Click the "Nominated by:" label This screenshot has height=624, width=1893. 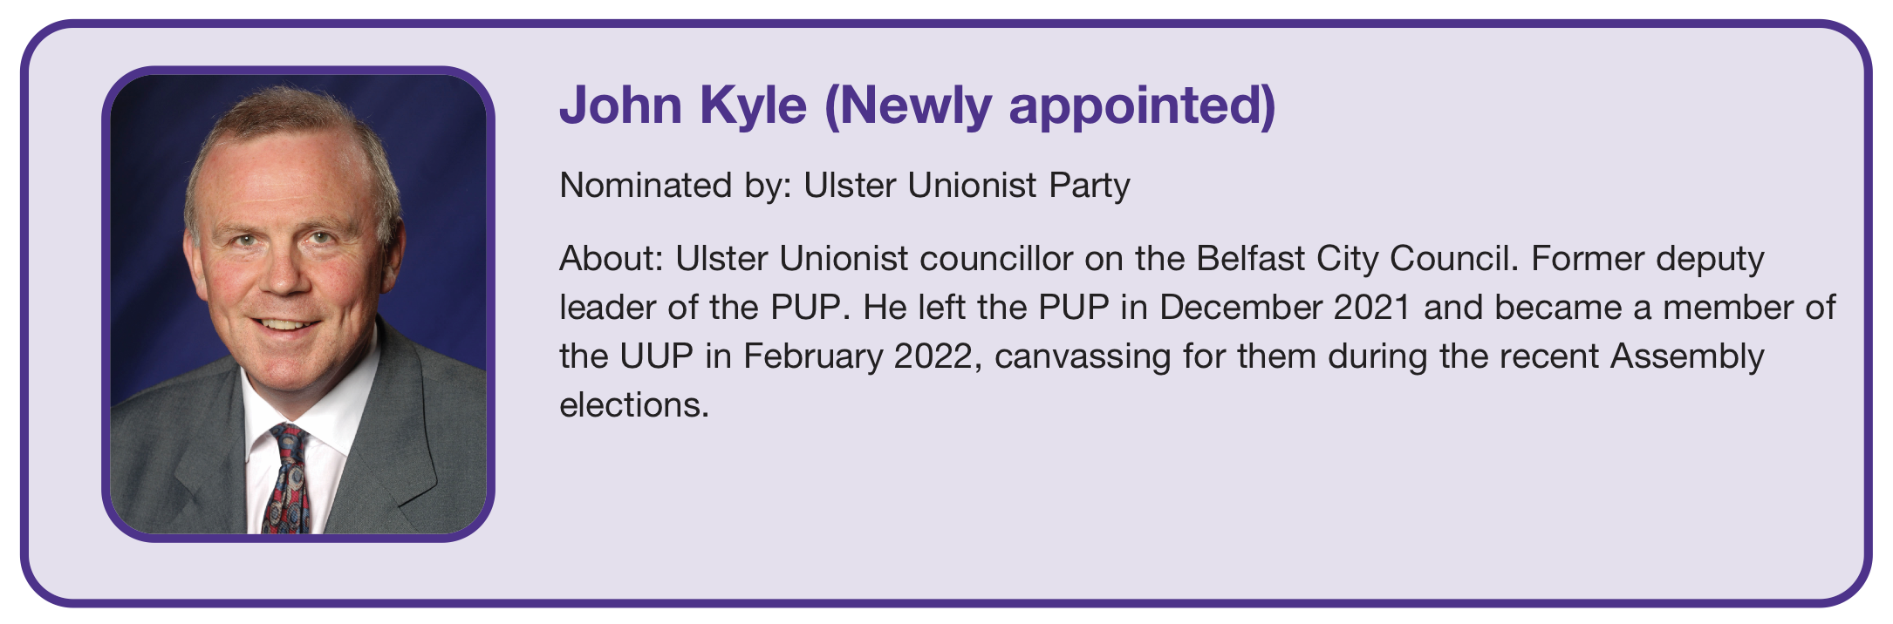(x=674, y=186)
